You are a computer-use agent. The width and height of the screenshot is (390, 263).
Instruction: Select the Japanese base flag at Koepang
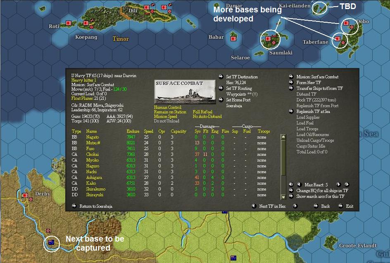pos(86,23)
